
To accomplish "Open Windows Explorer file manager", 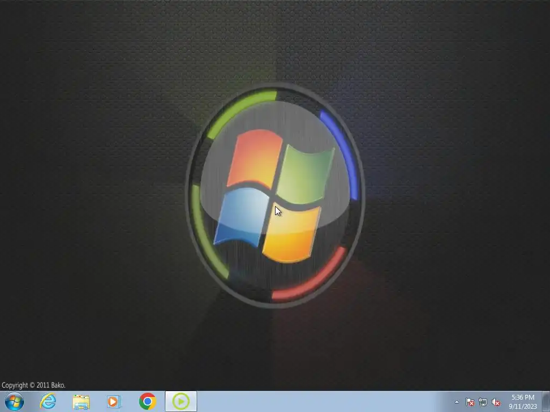I will pos(81,401).
